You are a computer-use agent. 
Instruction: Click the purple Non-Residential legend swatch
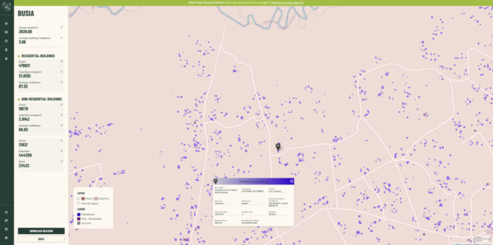coord(78,219)
